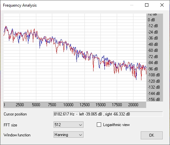
Task: Click the 2500 Hz frequency label
Action: (20, 105)
